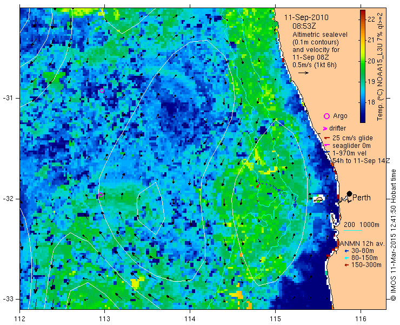Click the 'drifter' legend label
Viewport: 400px width, 325px height.
coord(337,128)
